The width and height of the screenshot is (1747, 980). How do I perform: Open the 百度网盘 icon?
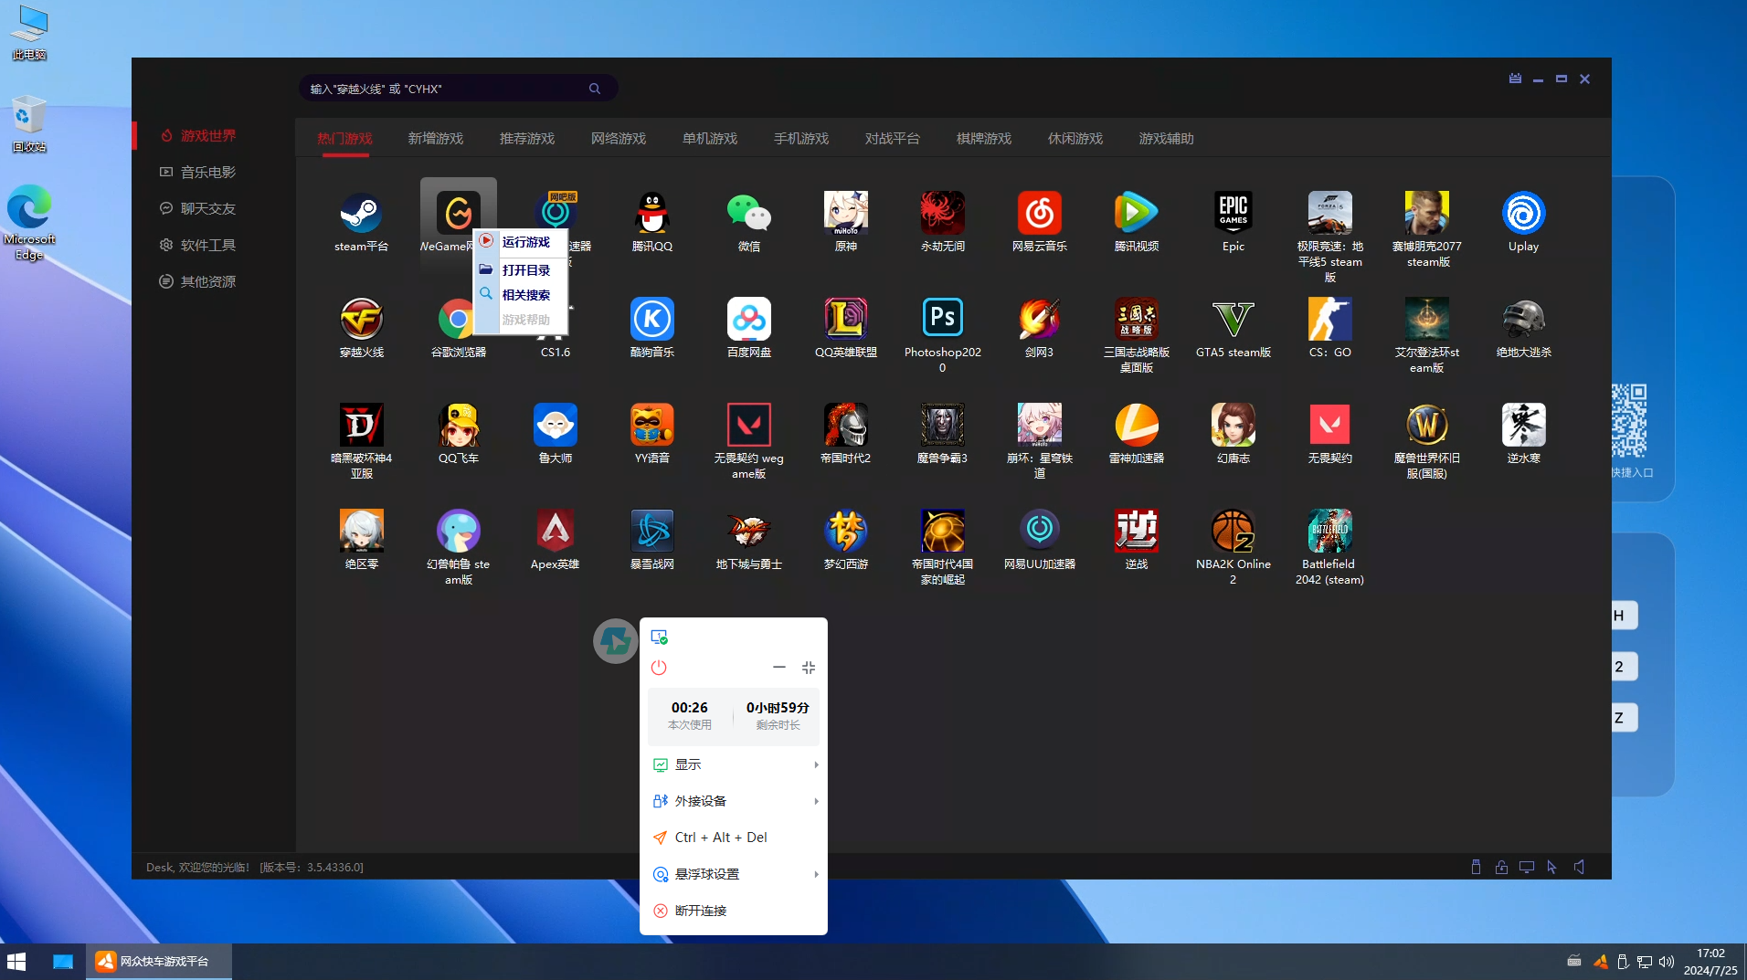click(748, 319)
